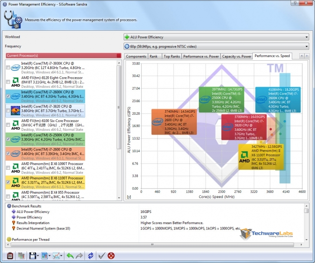315x263 pixels.
Task: Uncheck the Phenom II X6 1100T checkbox
Action: click(x=8, y=182)
